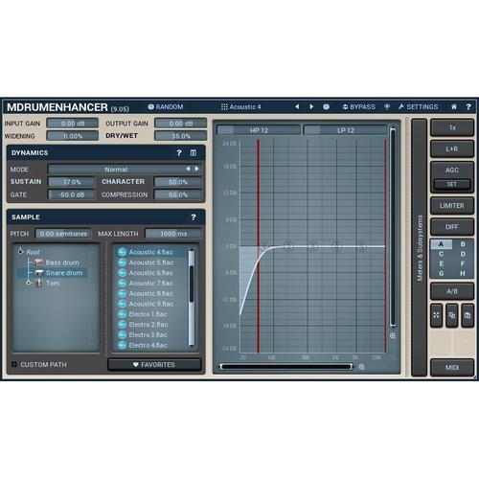Select next Mode with right arrow
Screen dimensions: 479x479
tap(196, 169)
